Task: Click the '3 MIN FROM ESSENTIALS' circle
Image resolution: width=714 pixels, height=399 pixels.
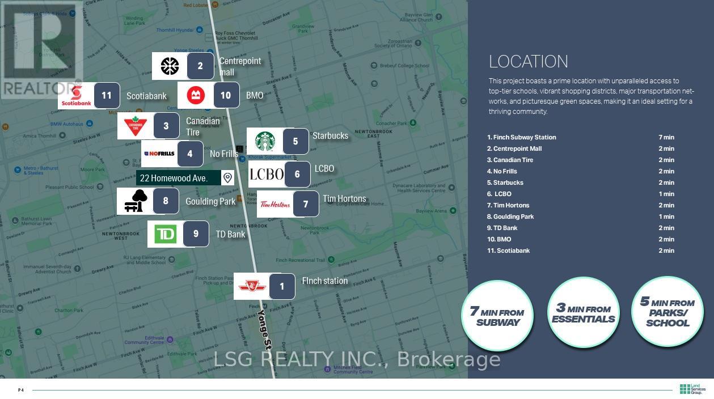Action: click(x=583, y=312)
